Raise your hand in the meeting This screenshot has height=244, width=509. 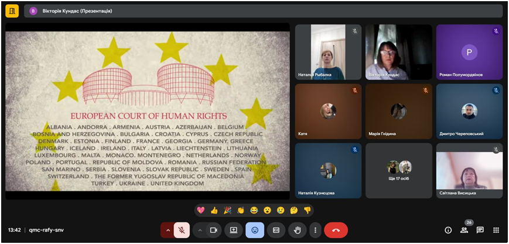(x=297, y=230)
